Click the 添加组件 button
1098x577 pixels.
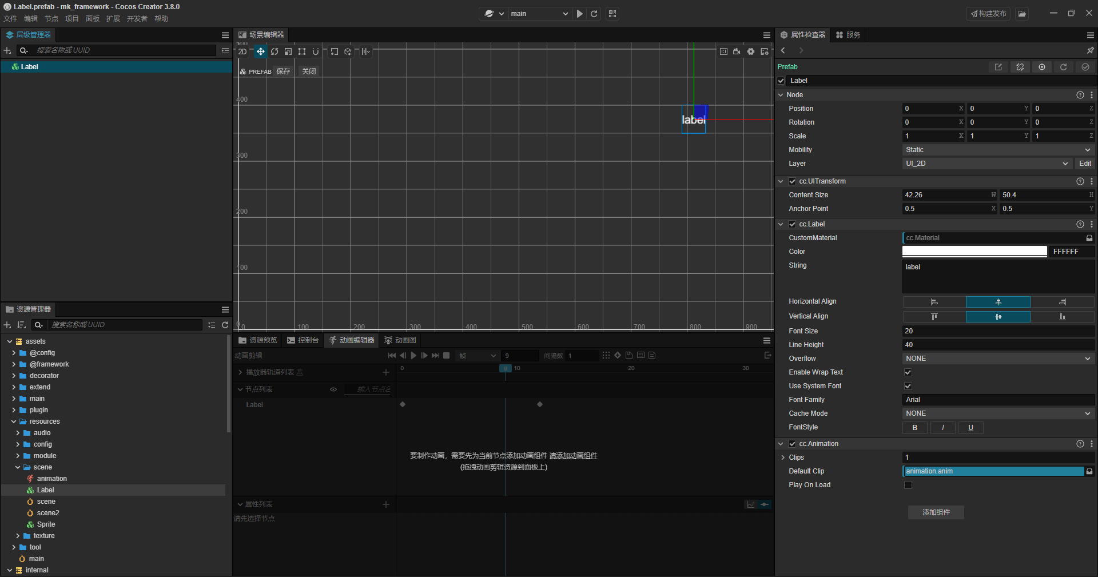click(x=936, y=512)
